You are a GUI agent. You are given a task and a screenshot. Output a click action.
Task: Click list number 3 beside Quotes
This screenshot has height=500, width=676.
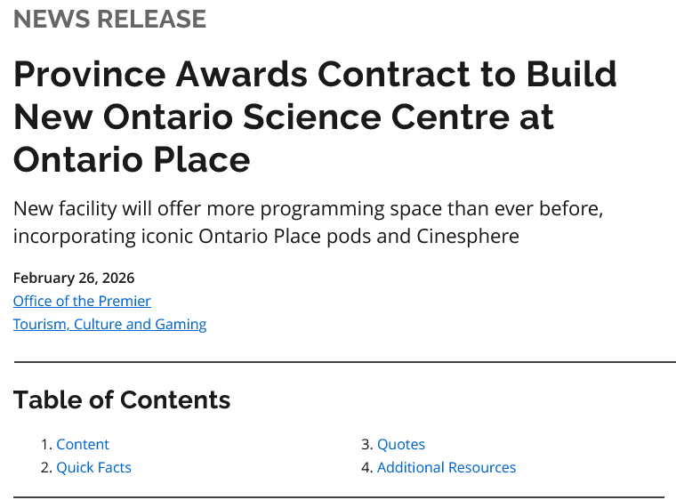[366, 444]
